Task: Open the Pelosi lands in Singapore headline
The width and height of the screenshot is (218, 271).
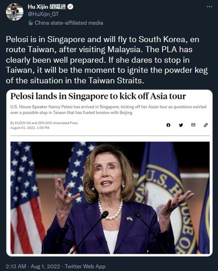Action: (98, 96)
